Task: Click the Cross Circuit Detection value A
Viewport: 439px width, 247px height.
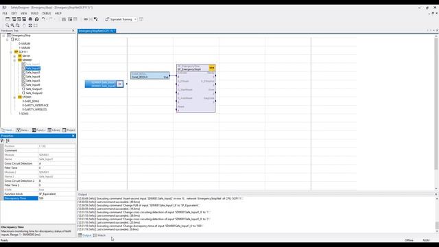Action: click(57, 163)
